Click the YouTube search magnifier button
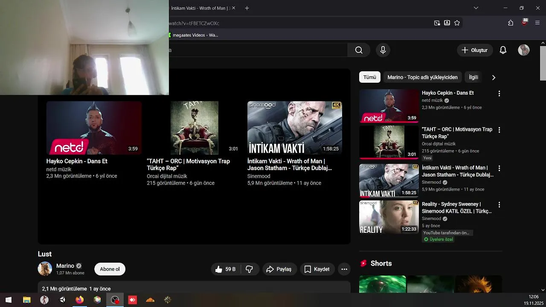The width and height of the screenshot is (546, 307). tap(359, 50)
